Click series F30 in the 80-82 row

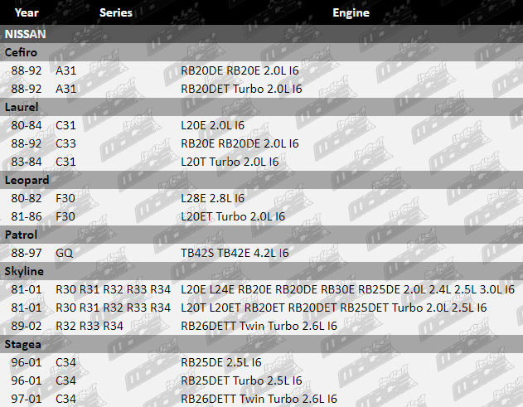click(x=65, y=198)
